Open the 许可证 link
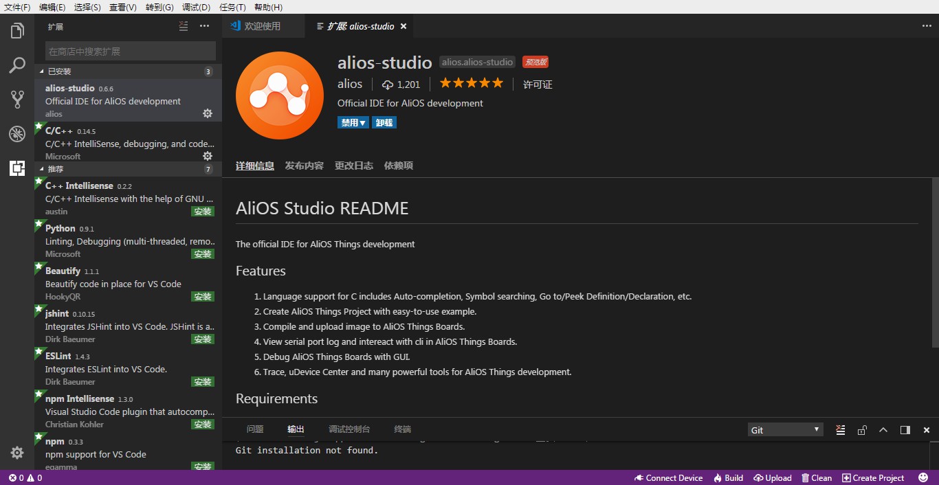 538,84
